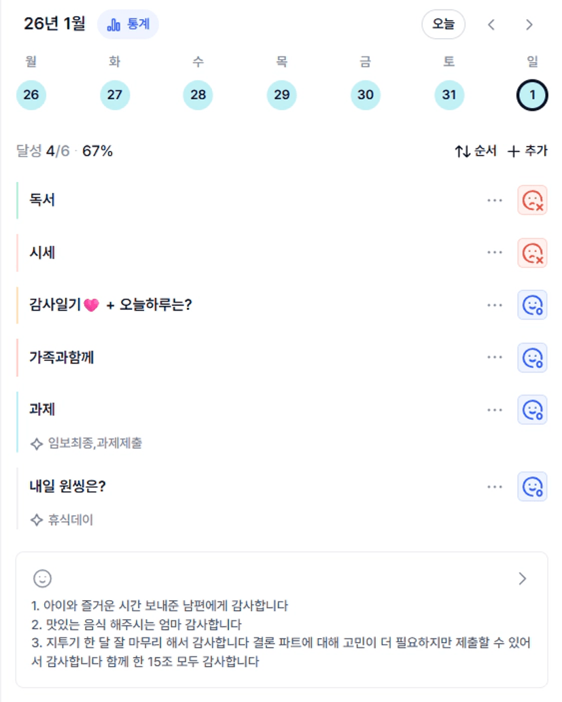Click 추가 to add a habit
562x702 pixels.
(527, 151)
